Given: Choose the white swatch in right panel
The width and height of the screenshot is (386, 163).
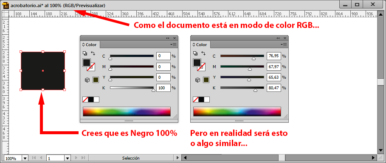Looking at the screenshot, I should click(207, 99).
